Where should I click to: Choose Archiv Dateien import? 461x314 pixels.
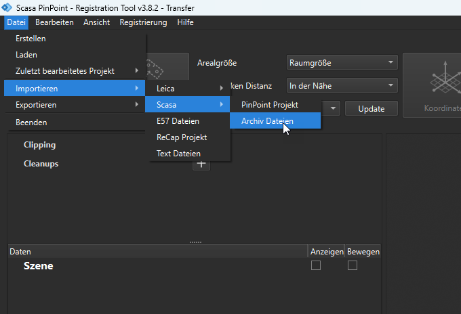tap(275, 120)
